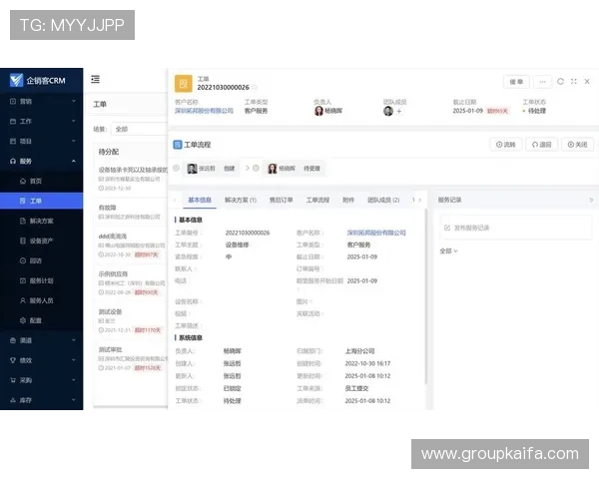Show later tabs with right arrow
This screenshot has height=479, width=599.
coord(420,200)
